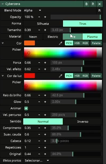Choose Neon material
106x164 pixels.
33,37
